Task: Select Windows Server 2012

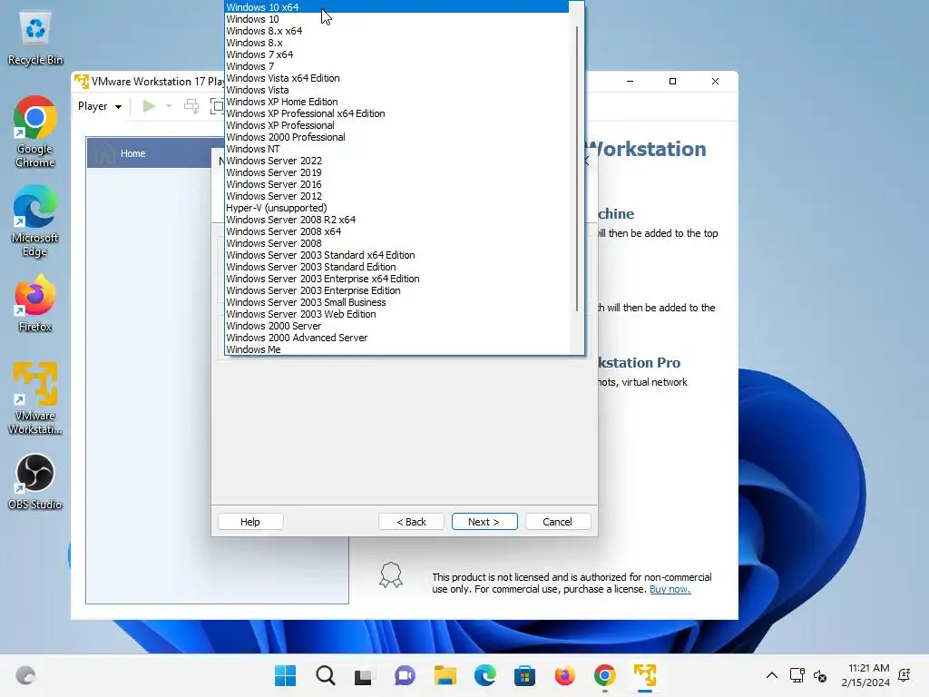Action: pyautogui.click(x=396, y=196)
